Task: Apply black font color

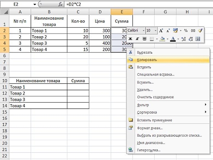Action: [173, 39]
